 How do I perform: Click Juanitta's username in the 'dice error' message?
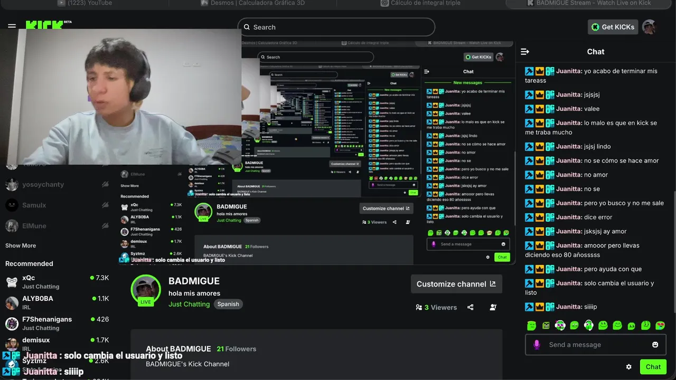coord(569,217)
